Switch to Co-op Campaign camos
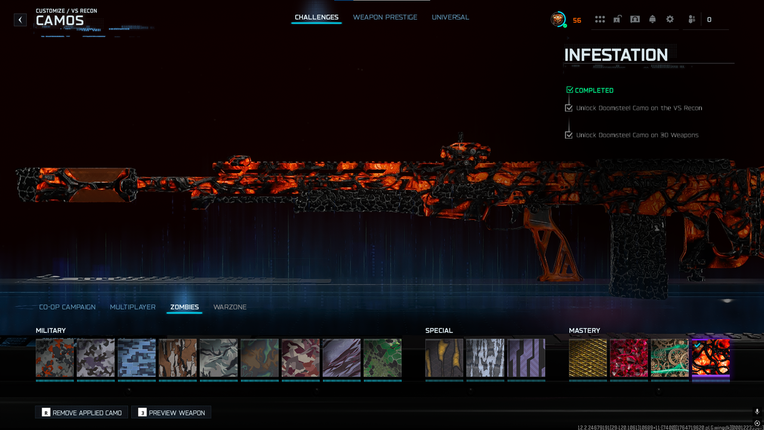Viewport: 764px width, 430px height. tap(67, 307)
